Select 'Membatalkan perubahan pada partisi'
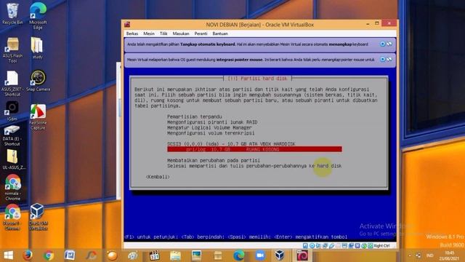Viewport: 465px width, 262px height. (x=214, y=160)
